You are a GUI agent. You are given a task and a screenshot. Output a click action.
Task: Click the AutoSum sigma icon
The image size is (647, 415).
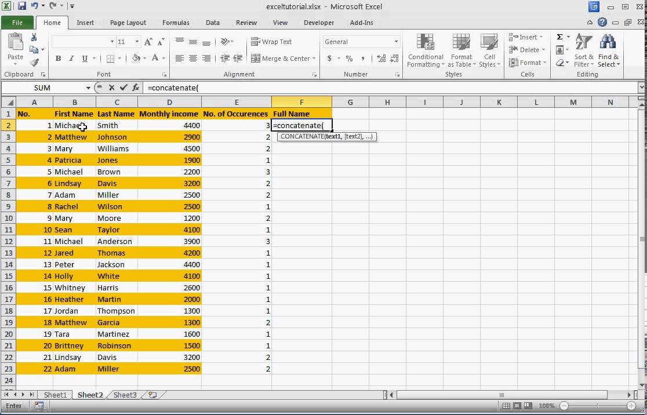(x=560, y=37)
